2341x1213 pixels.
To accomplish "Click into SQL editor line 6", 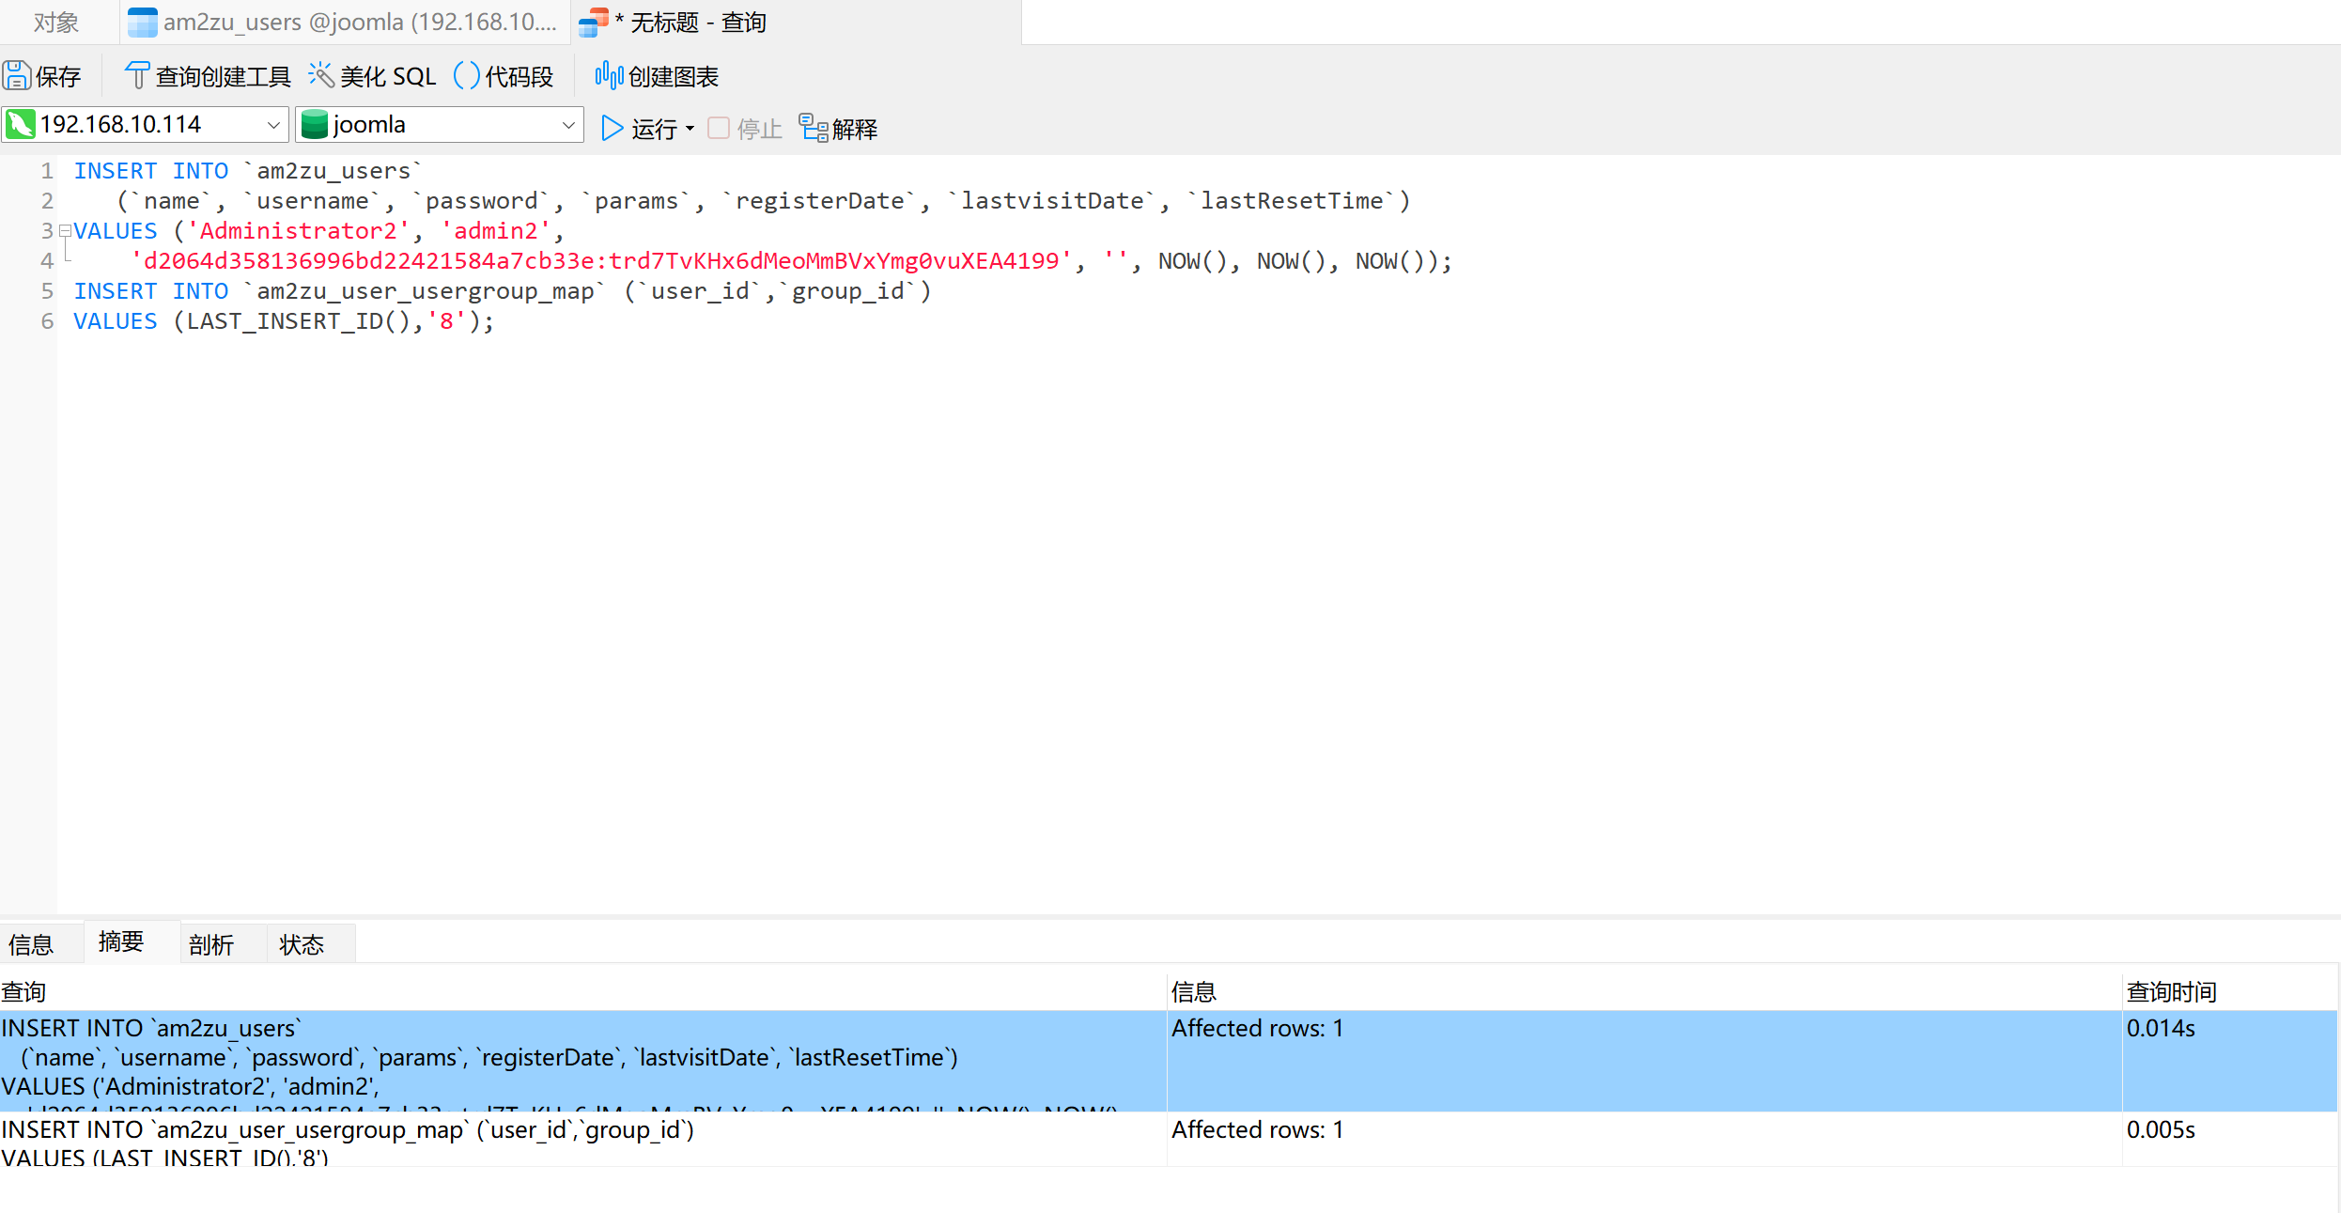I will click(x=658, y=321).
